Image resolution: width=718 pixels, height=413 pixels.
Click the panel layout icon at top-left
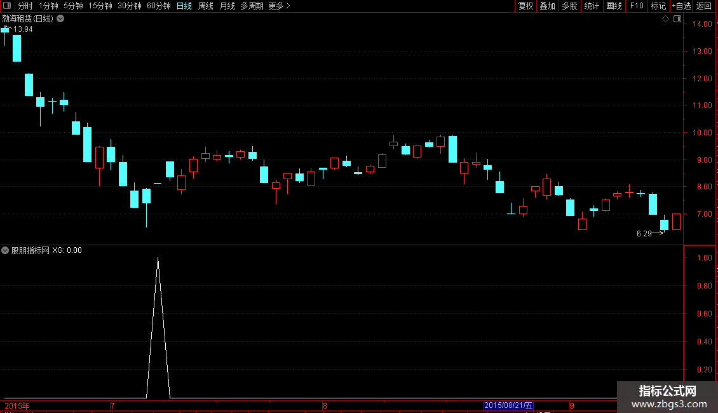tap(7, 6)
